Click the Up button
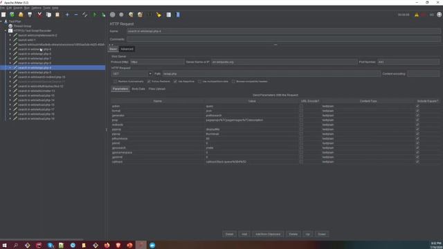443x249 pixels. (307, 234)
